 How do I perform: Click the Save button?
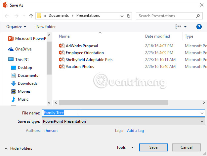click(x=153, y=147)
